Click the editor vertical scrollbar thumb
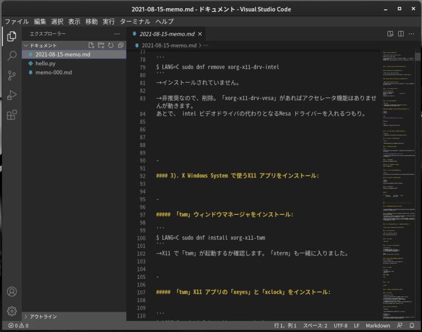The height and width of the screenshot is (332, 422). point(418,57)
